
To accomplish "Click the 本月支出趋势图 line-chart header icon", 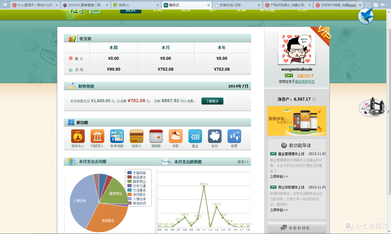I will pyautogui.click(x=166, y=162).
